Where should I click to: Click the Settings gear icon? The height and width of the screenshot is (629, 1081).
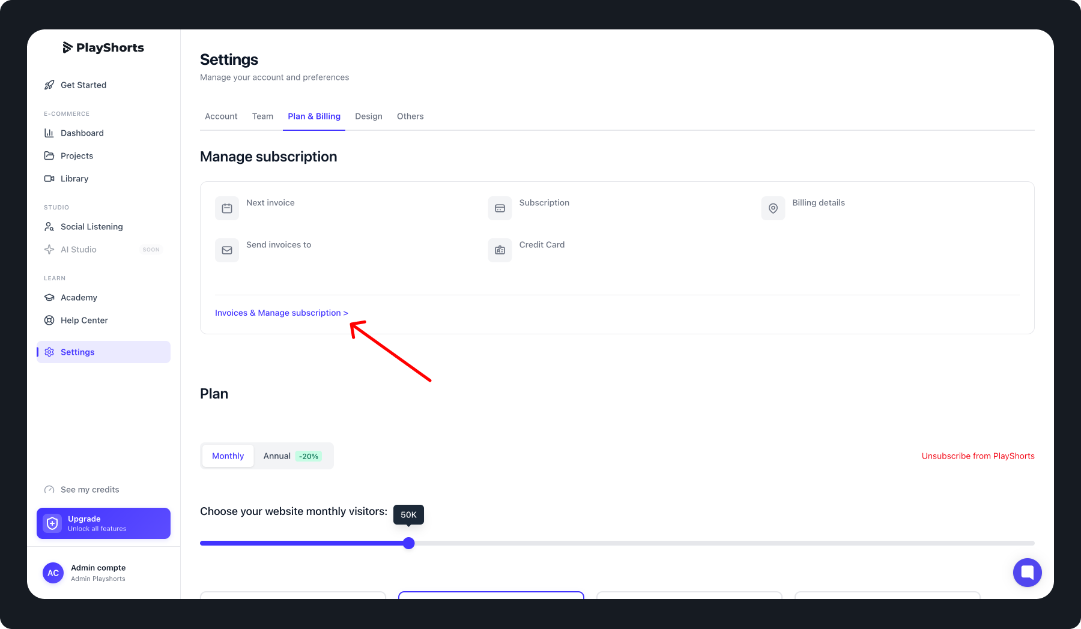click(49, 352)
